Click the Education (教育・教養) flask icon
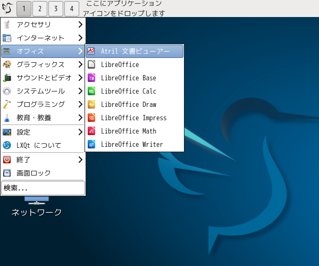Screen dimensions: 319x266 pos(7,118)
